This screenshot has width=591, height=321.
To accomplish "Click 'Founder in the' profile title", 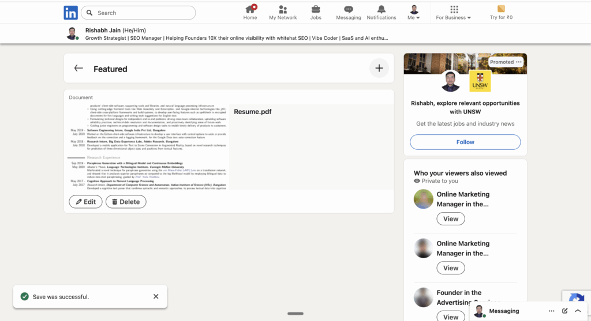I will 459,292.
